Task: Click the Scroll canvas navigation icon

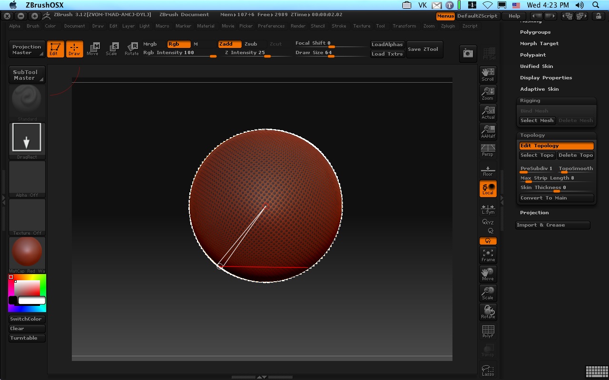Action: [x=488, y=74]
